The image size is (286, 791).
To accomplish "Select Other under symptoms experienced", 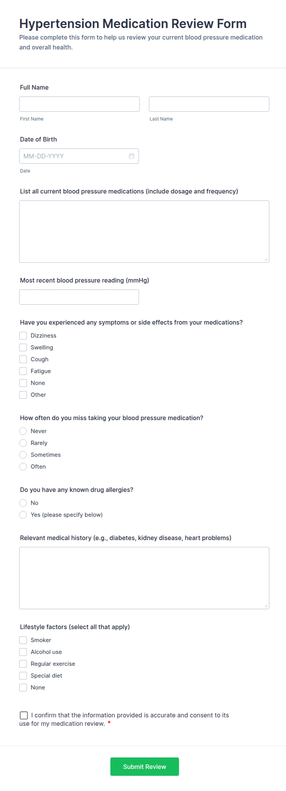I will click(23, 395).
